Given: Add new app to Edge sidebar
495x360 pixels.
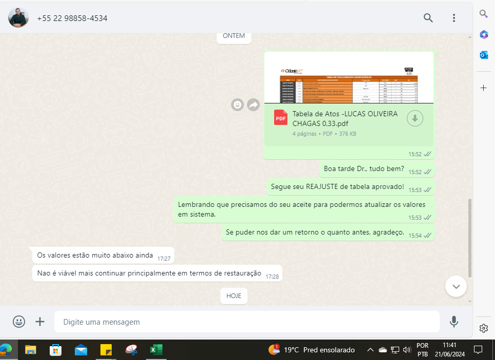Looking at the screenshot, I should [x=483, y=88].
